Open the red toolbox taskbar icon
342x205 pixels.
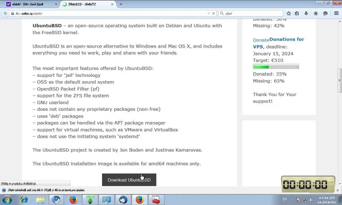pos(156,200)
